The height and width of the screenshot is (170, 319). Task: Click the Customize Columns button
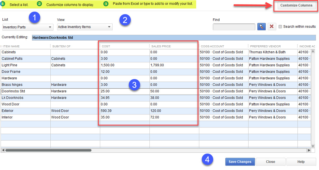(x=296, y=5)
